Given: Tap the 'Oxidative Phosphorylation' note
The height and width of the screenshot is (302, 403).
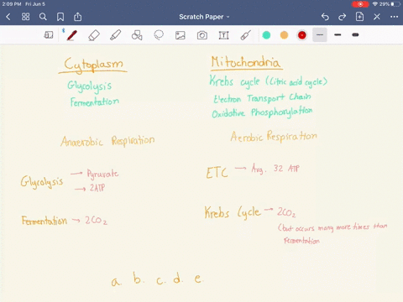Looking at the screenshot, I should click(x=262, y=112).
